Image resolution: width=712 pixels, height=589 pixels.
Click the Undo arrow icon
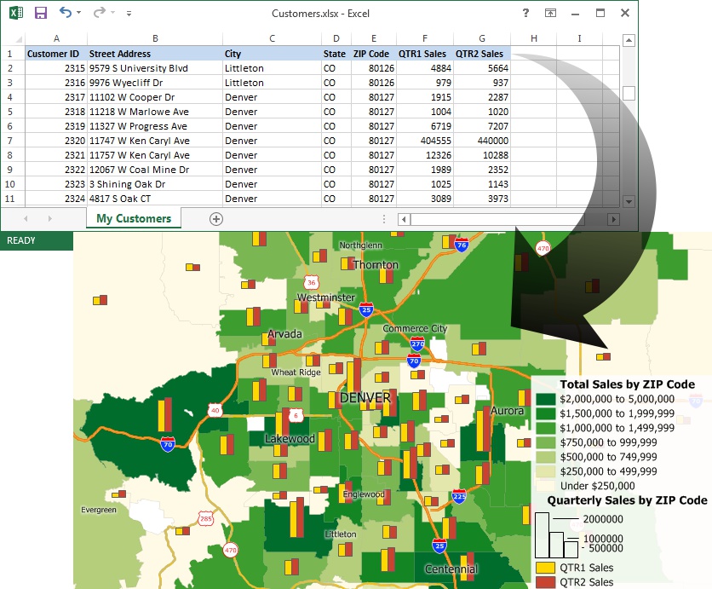point(65,13)
